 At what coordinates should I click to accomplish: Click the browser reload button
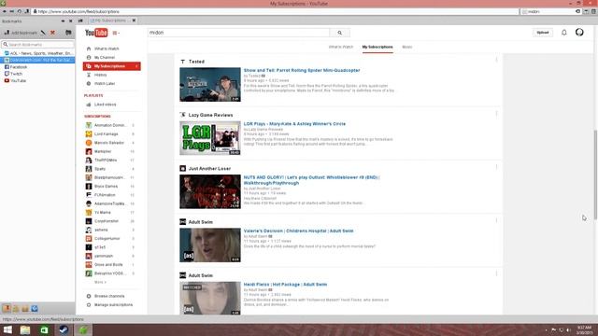point(19,12)
